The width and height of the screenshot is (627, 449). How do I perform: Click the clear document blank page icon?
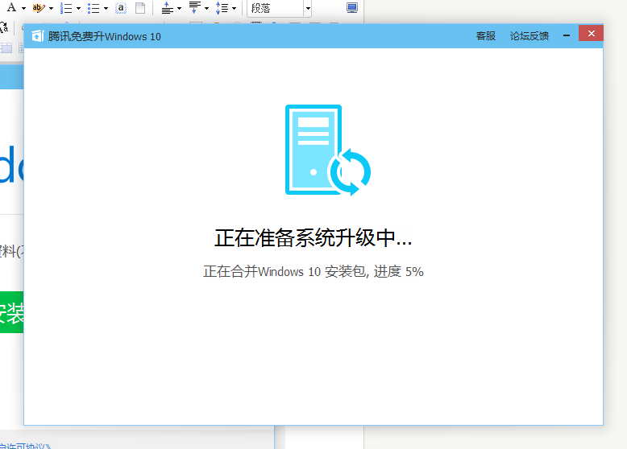(140, 8)
